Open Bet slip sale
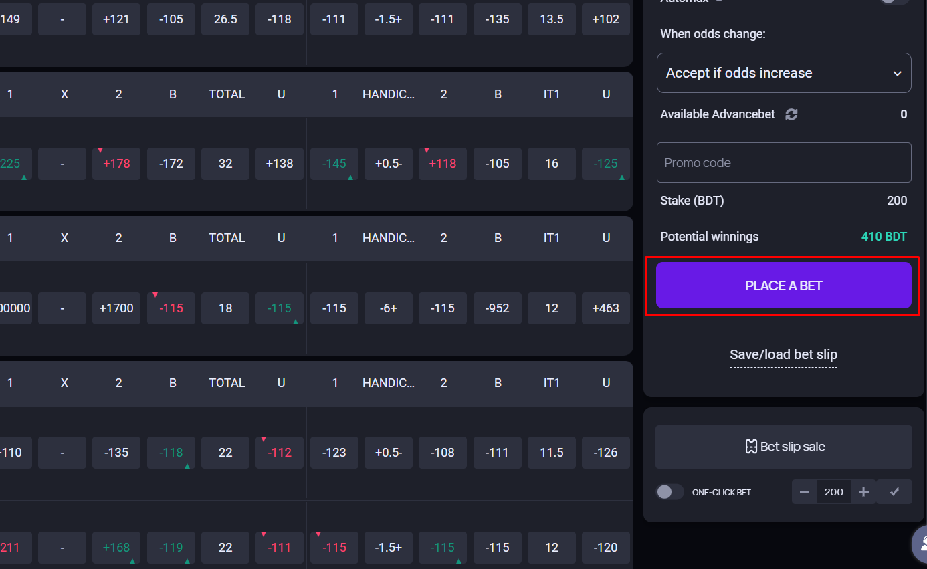Viewport: 927px width, 569px height. click(784, 447)
